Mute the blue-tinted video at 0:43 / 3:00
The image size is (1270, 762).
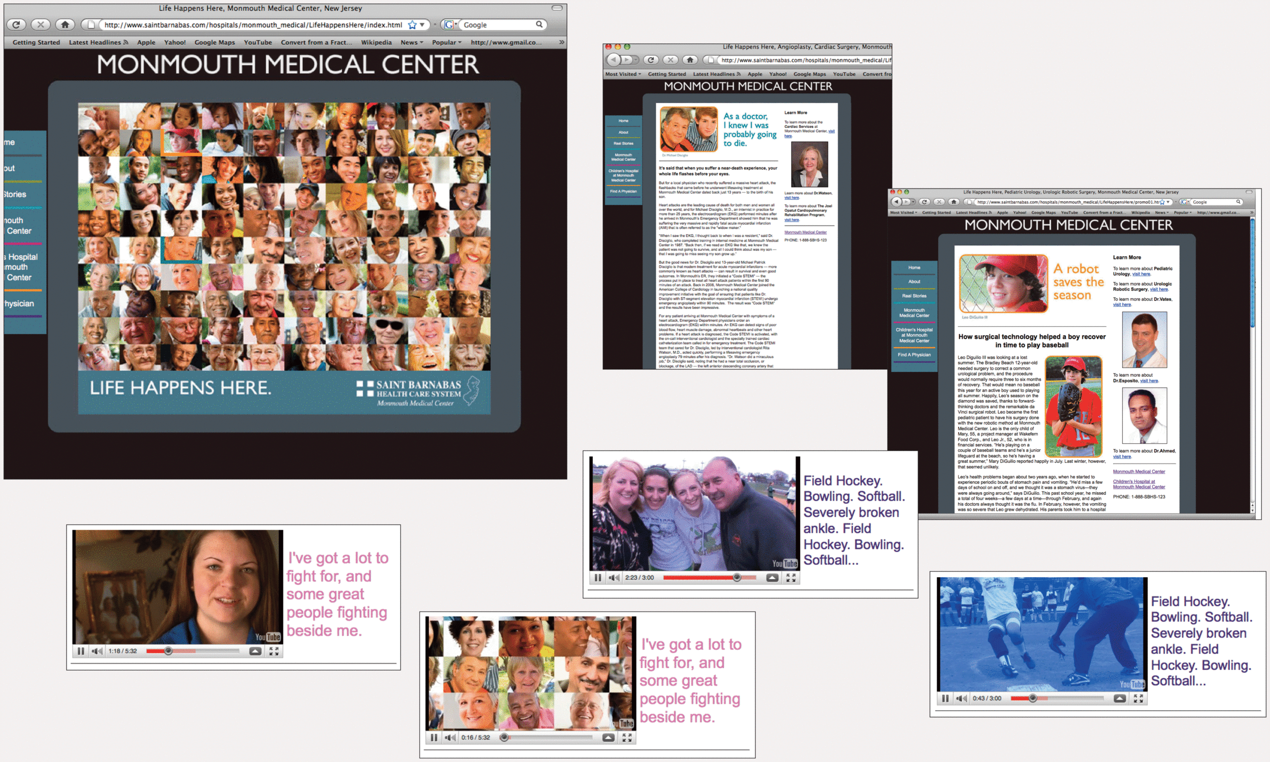[962, 698]
